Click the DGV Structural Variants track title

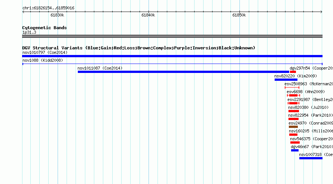point(139,48)
